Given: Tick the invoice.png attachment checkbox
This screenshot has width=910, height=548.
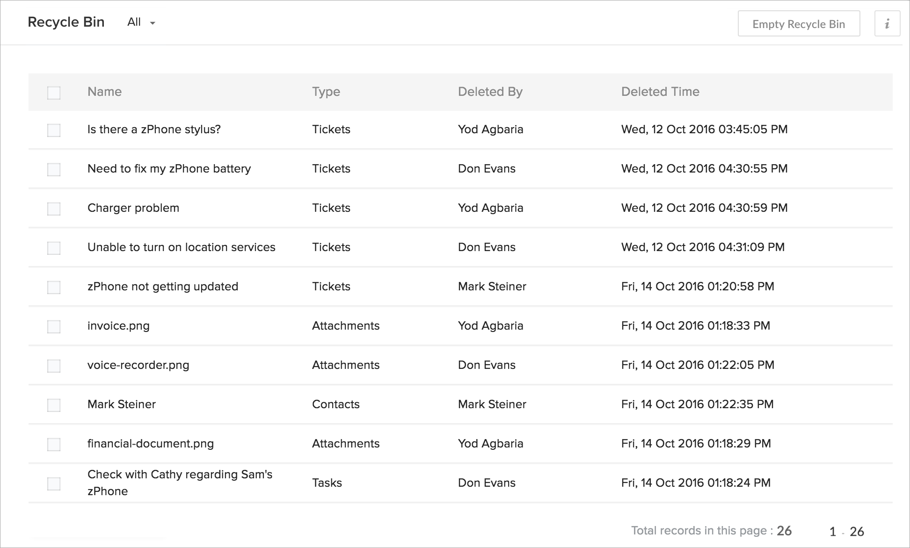Looking at the screenshot, I should pos(54,326).
